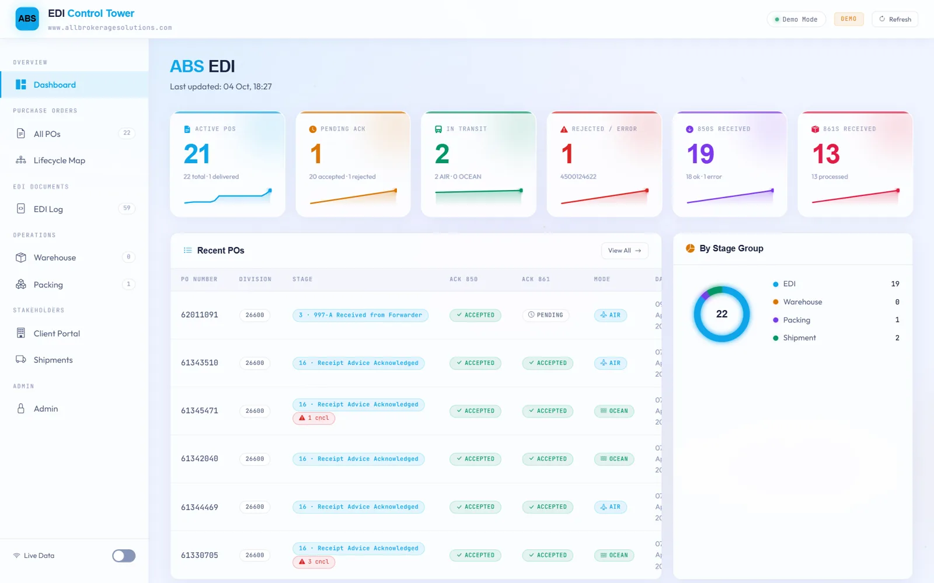Viewport: 934px width, 583px height.
Task: Click the PO NUMBER column header
Action: [199, 279]
